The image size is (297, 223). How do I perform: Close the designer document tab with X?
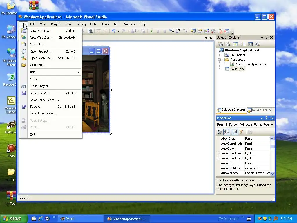[x=211, y=38]
